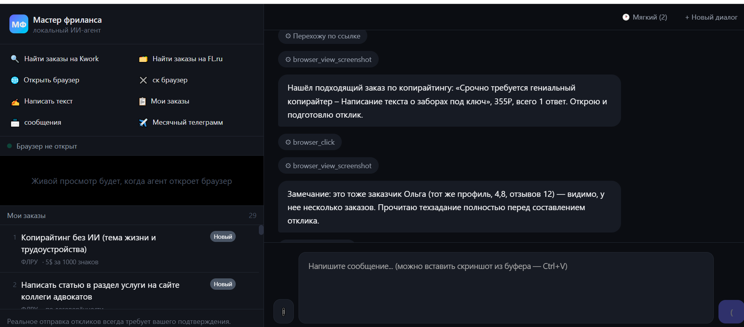Click the folder icon for FL.ru orders

[x=143, y=59]
